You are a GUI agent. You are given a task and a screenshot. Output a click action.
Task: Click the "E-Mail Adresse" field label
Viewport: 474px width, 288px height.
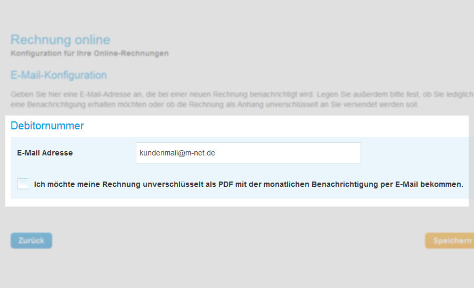point(45,153)
